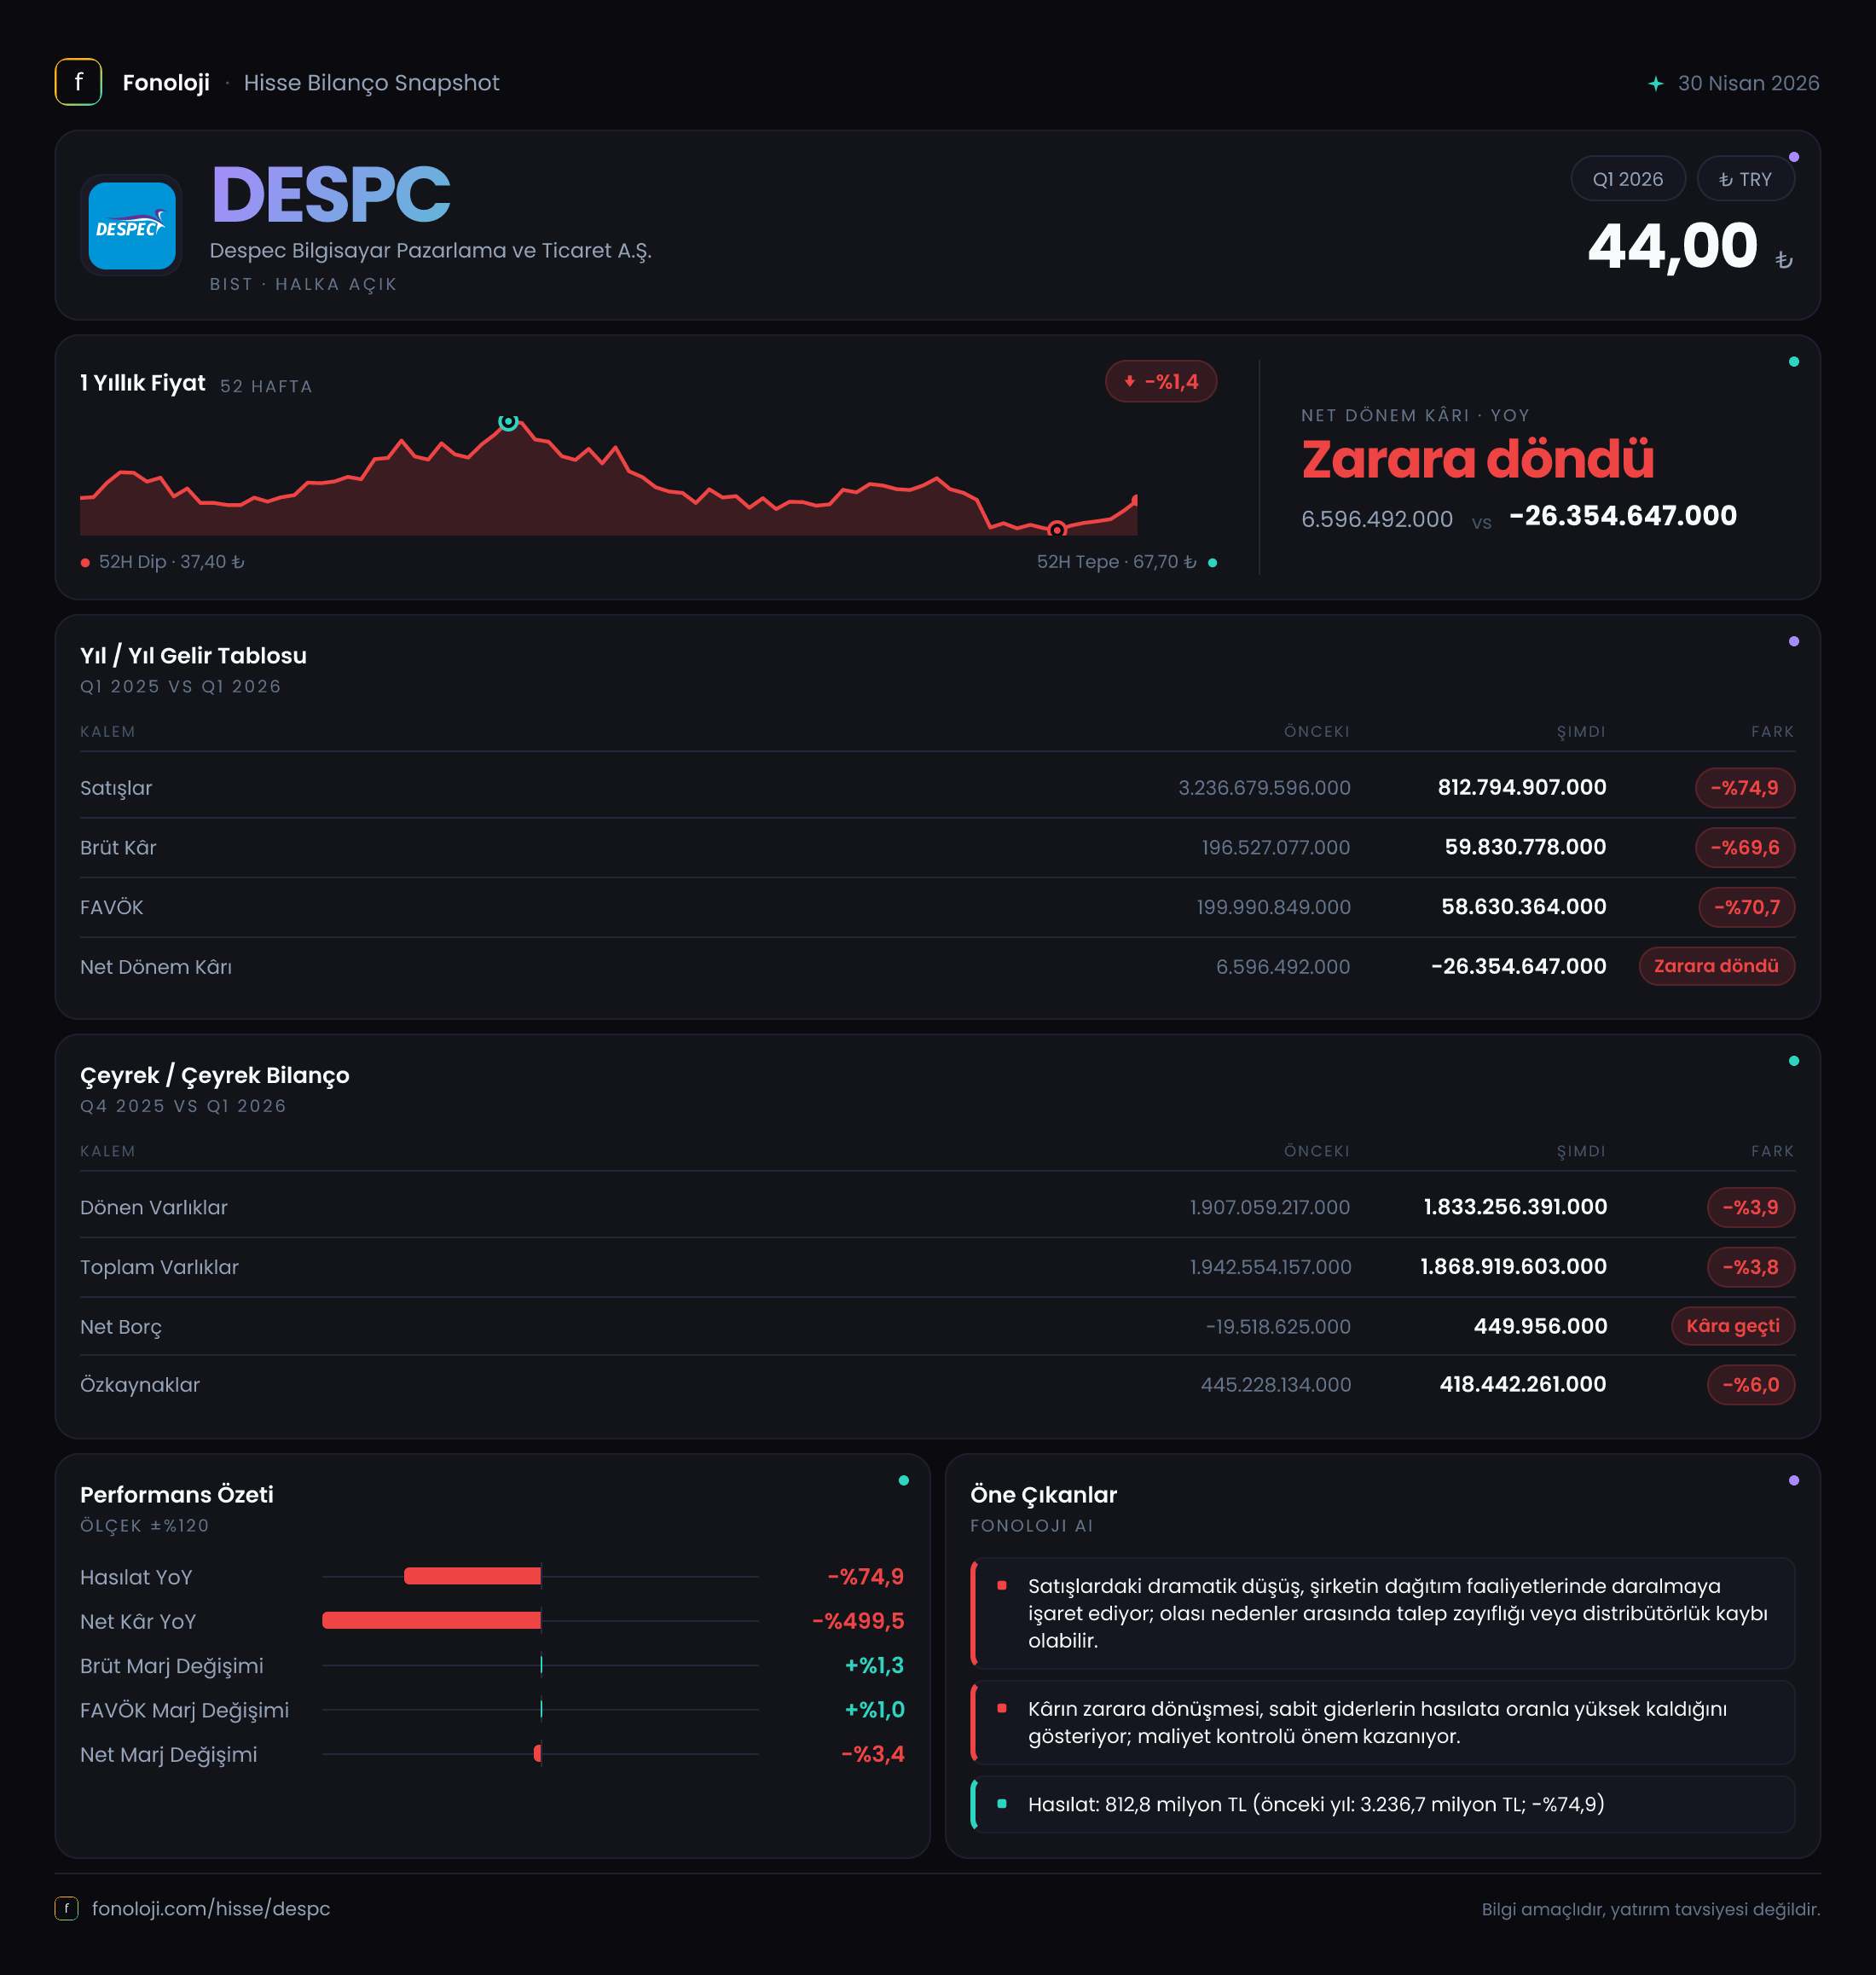
Task: Click the "Öne Çıkanlar" card title
Action: (x=1043, y=1495)
